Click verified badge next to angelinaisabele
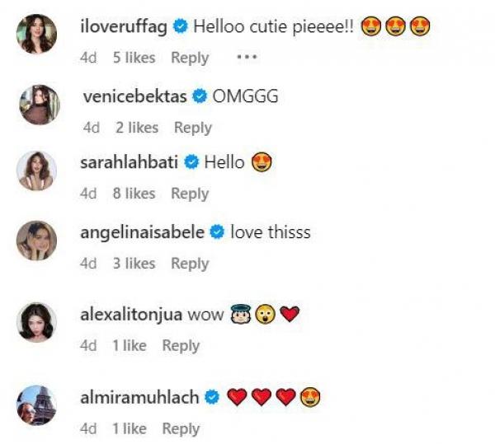This screenshot has width=495, height=444. point(218,233)
